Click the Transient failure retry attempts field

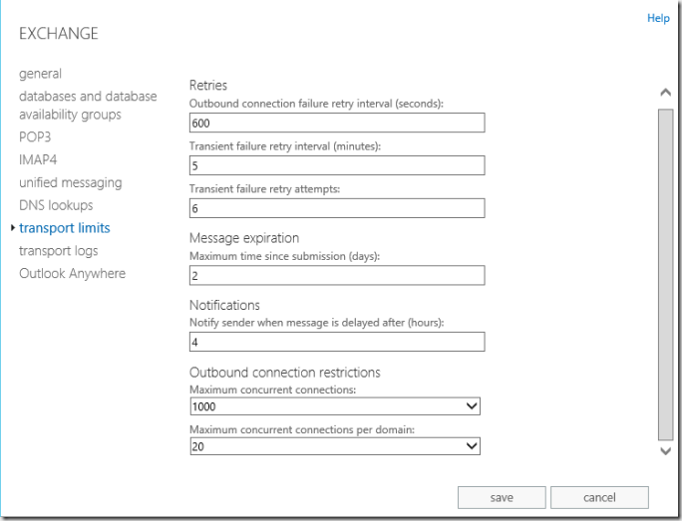click(336, 208)
